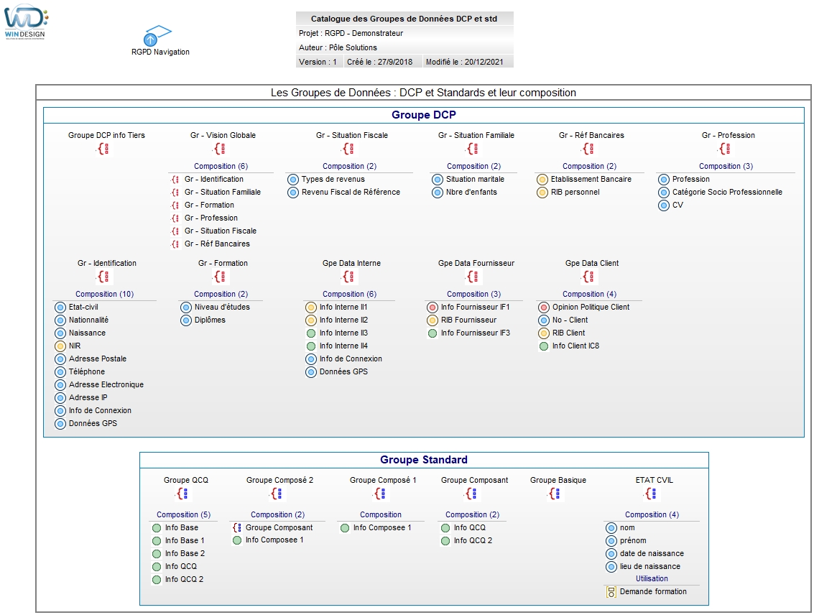This screenshot has width=814, height=615.
Task: Click the Utilisation link under ETAT CIVIL
Action: click(x=652, y=578)
